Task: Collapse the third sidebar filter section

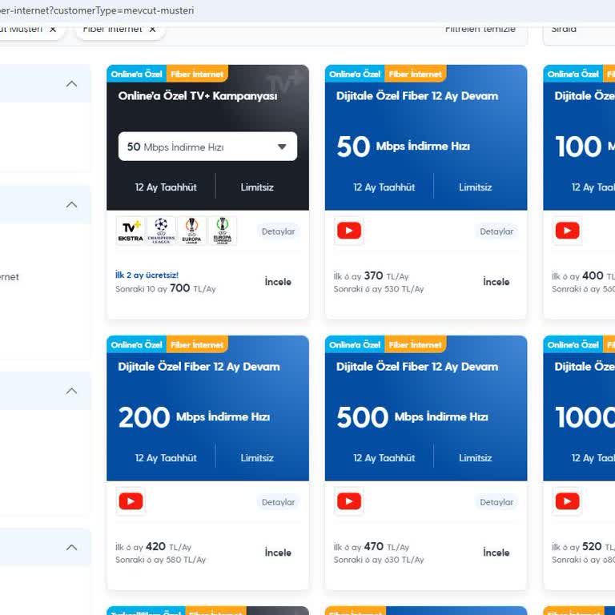Action: tap(71, 391)
